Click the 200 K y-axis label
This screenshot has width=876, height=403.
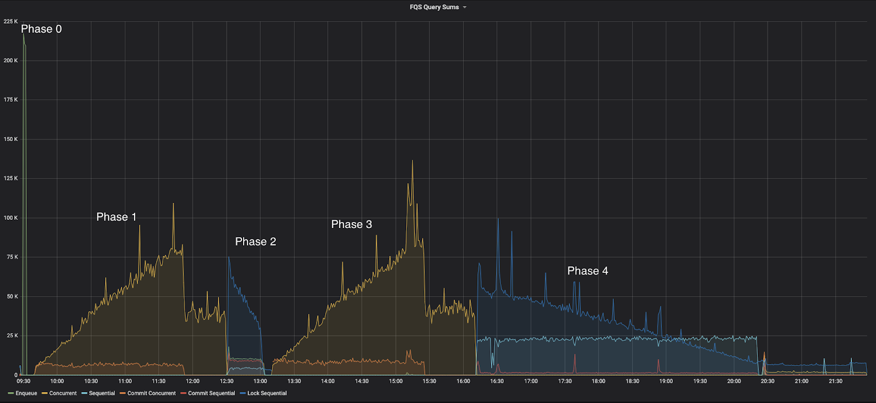[x=10, y=61]
